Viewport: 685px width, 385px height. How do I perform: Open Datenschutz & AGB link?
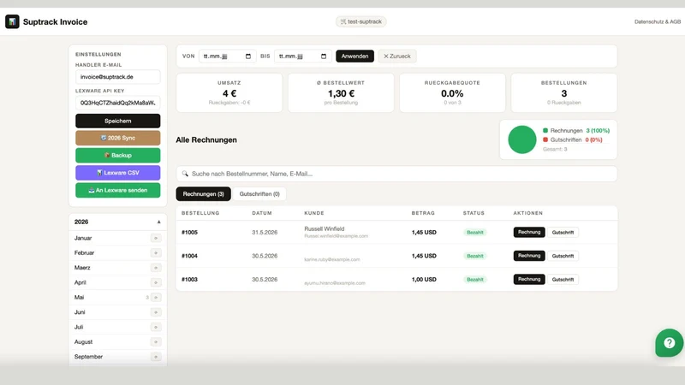[x=658, y=21]
